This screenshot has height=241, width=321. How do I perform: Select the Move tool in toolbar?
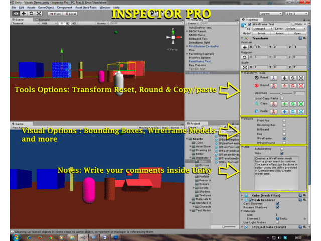(24, 14)
